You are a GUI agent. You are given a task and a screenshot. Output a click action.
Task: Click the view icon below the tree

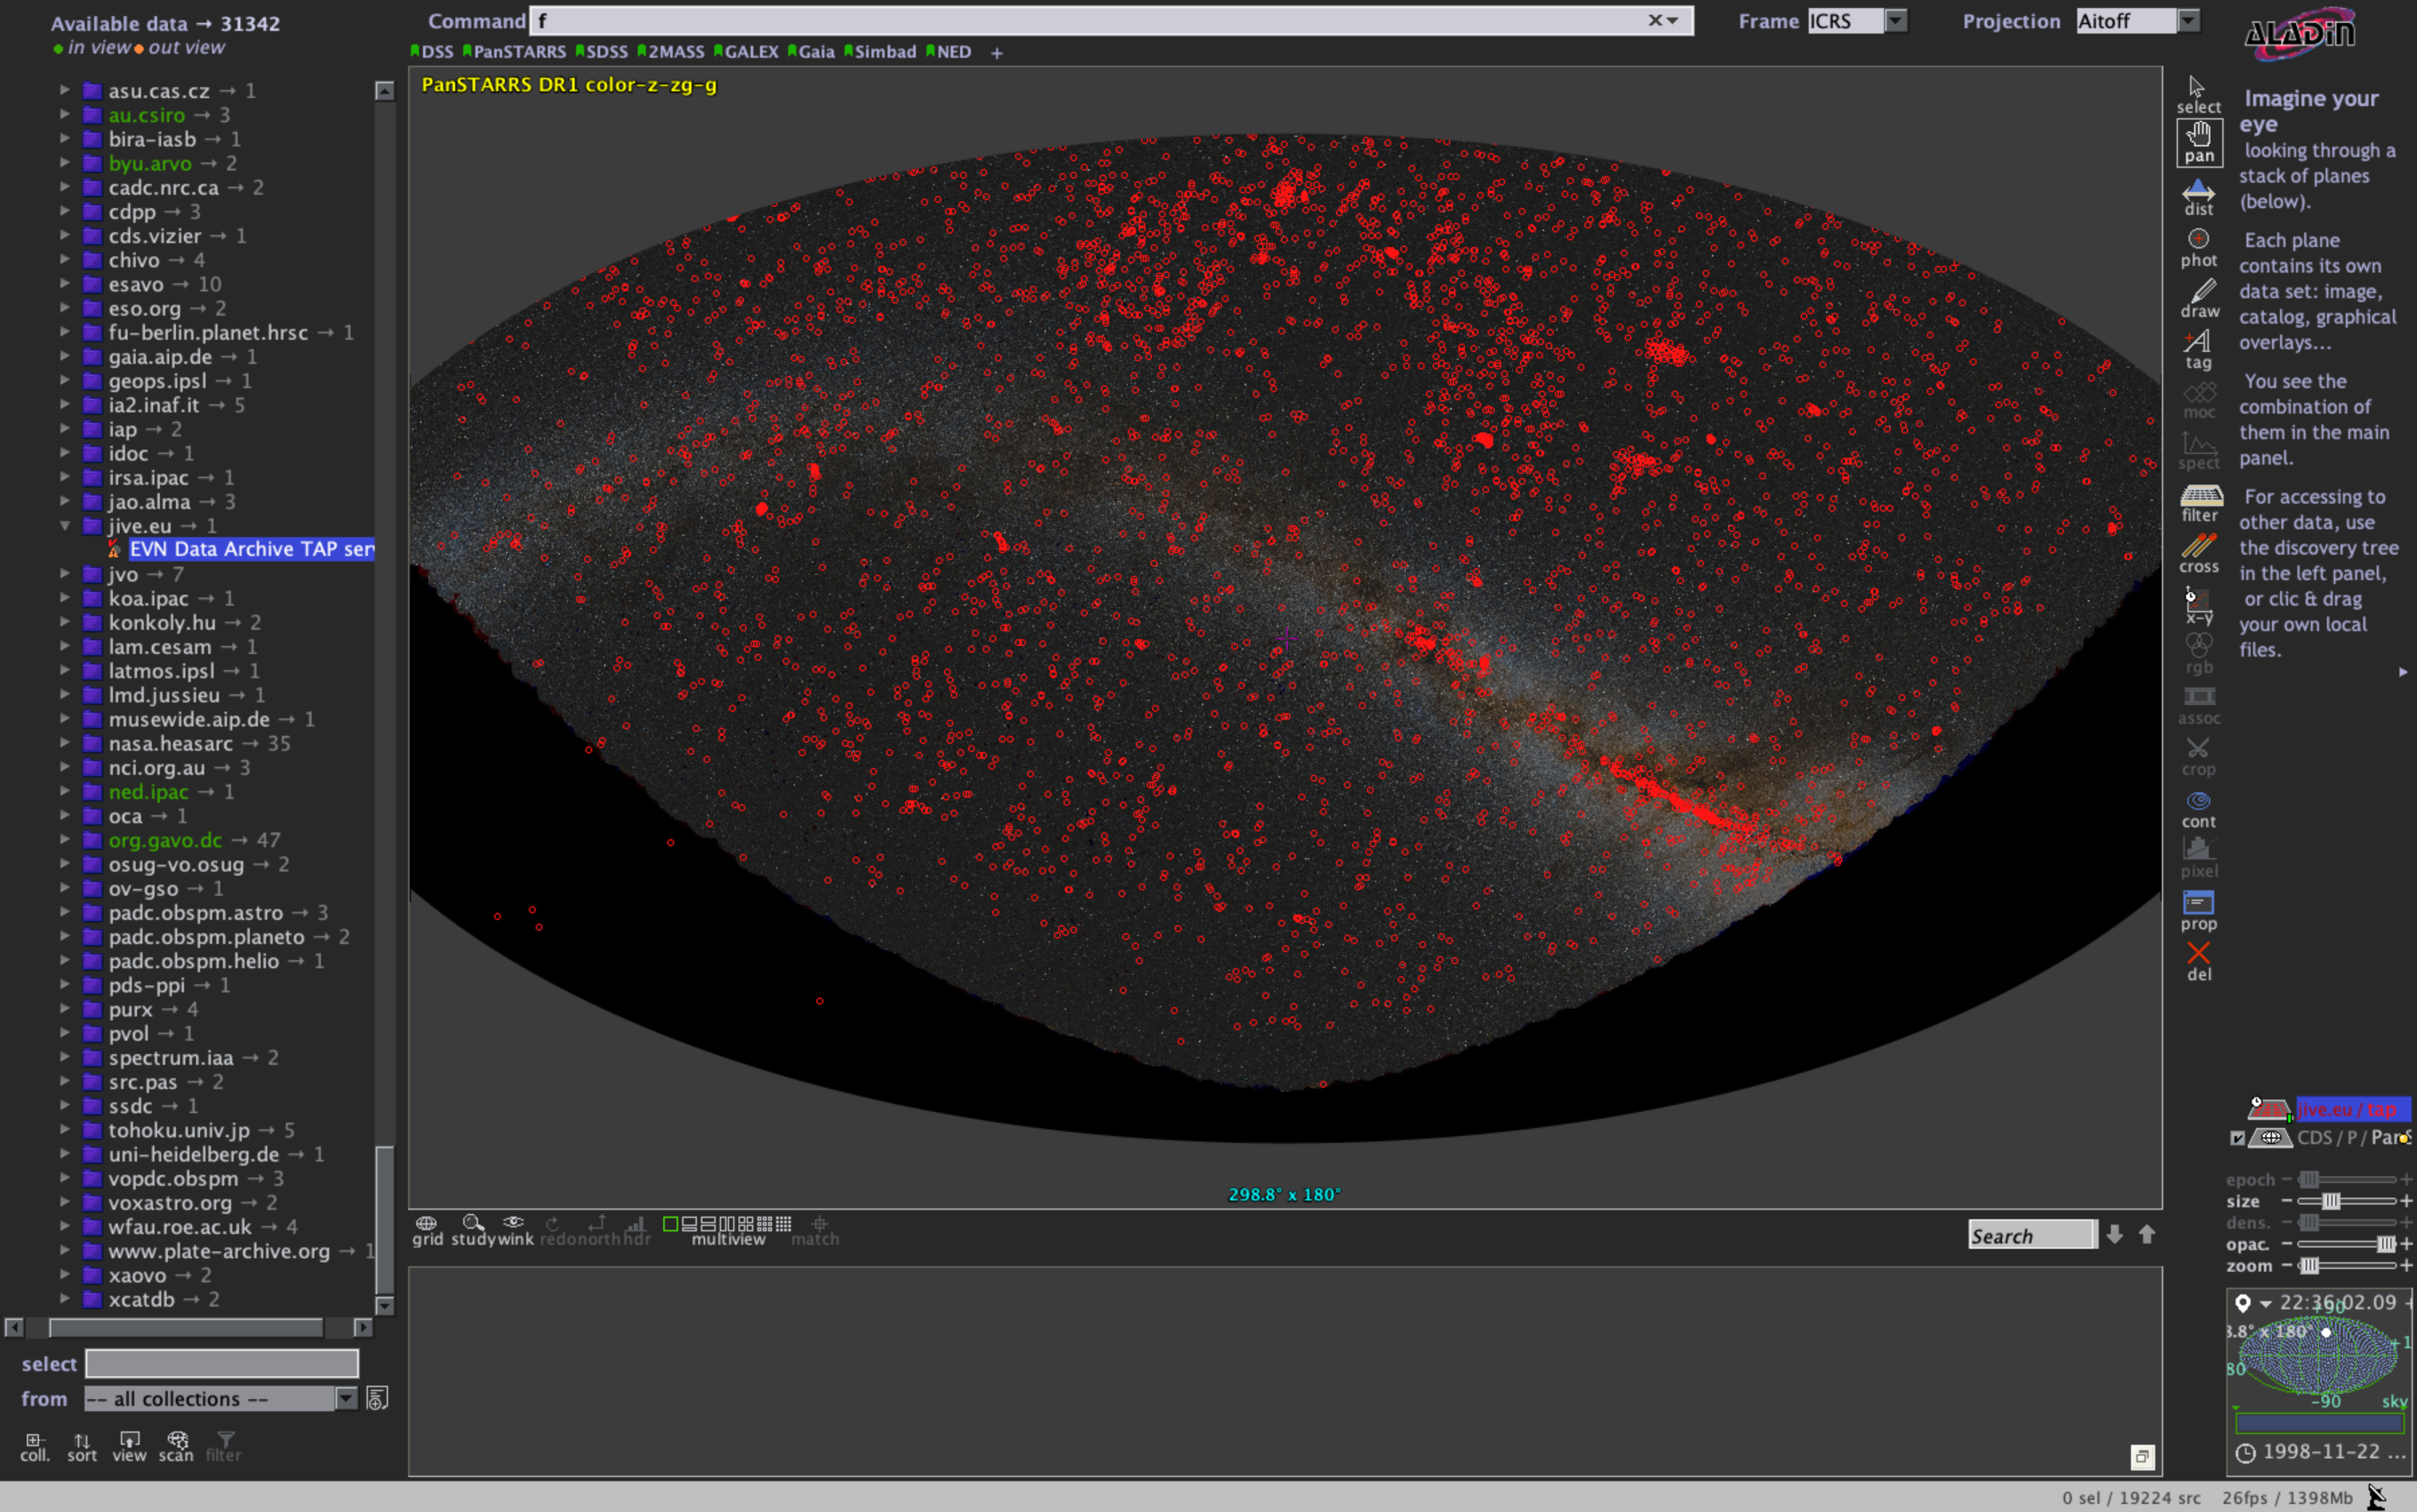129,1446
